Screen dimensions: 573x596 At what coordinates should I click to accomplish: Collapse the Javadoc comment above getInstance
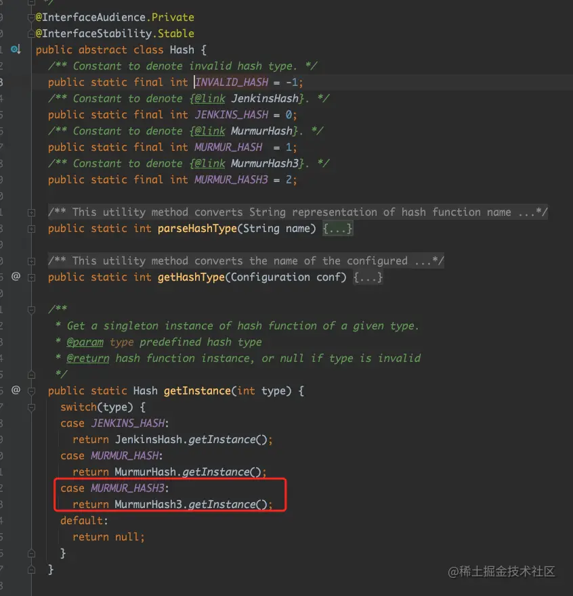point(32,310)
